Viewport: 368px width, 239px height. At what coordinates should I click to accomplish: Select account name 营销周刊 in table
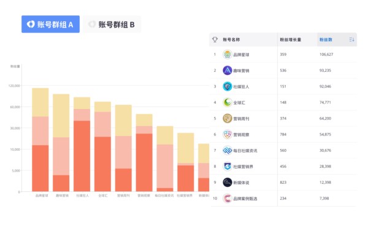pyautogui.click(x=241, y=119)
